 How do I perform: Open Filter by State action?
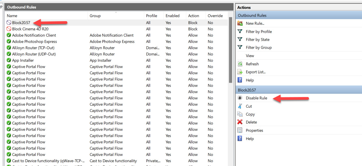(x=258, y=40)
